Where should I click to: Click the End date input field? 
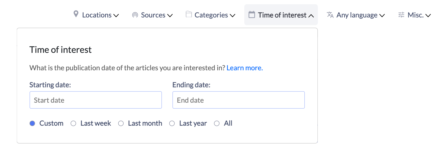[239, 100]
